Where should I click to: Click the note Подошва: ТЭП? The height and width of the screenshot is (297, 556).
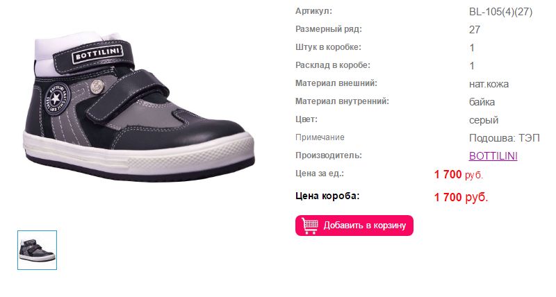pyautogui.click(x=505, y=138)
